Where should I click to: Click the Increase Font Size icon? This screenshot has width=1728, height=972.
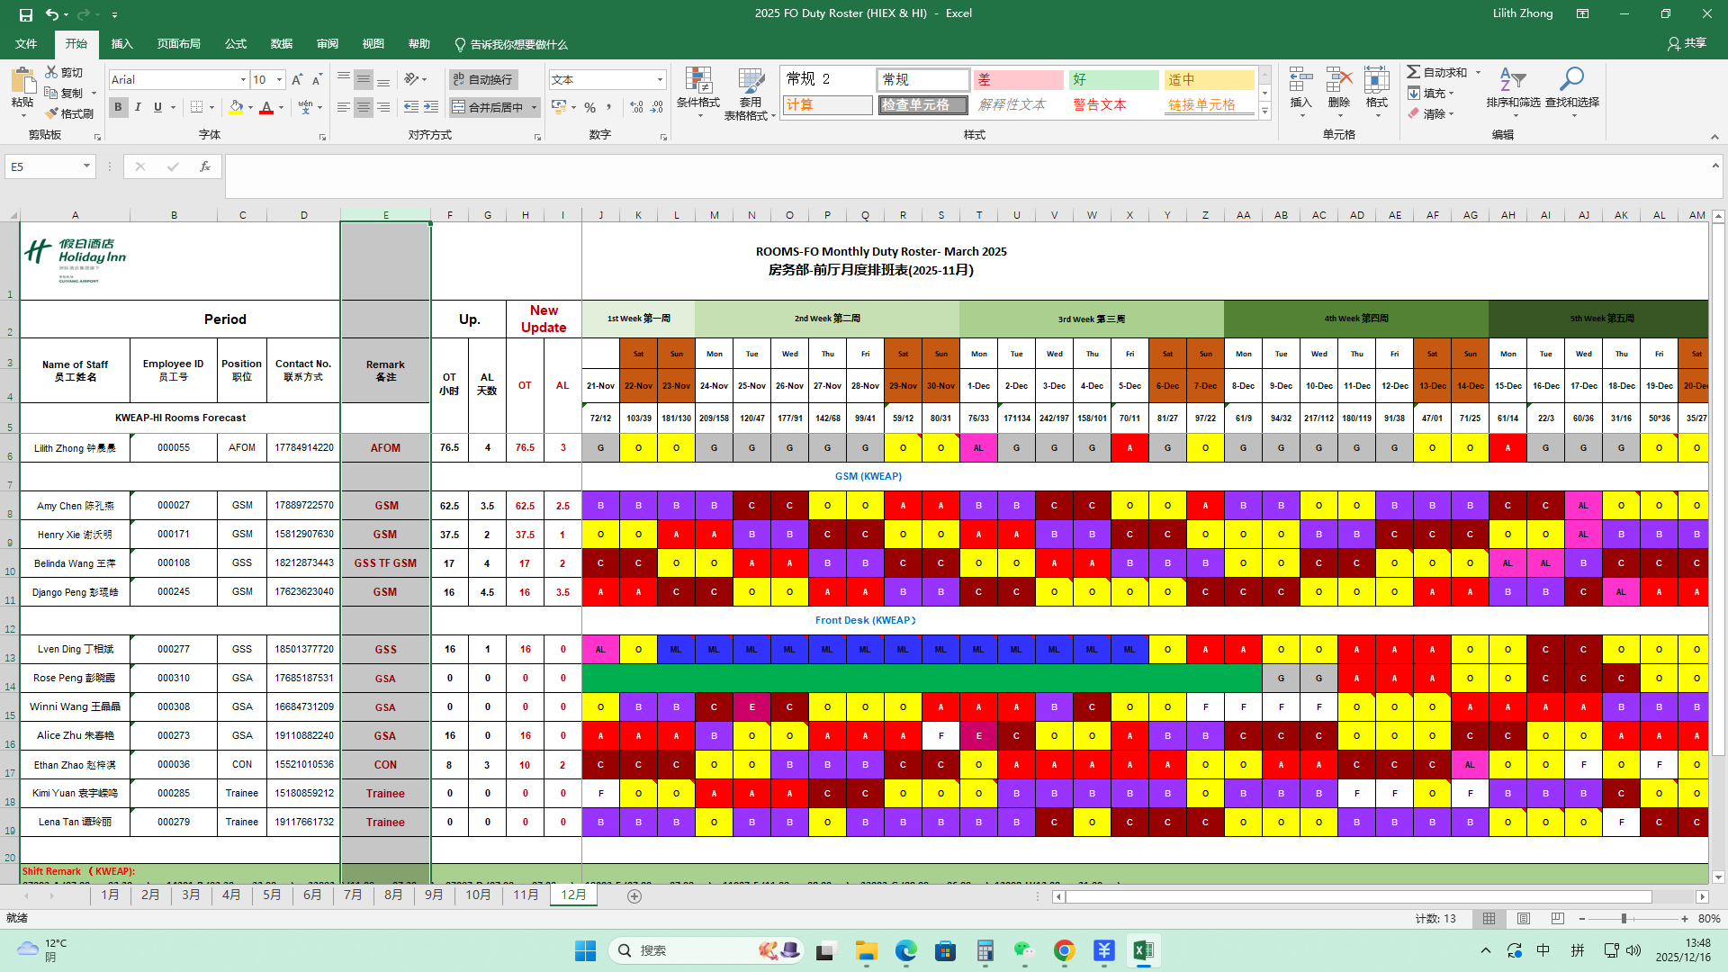pos(297,80)
